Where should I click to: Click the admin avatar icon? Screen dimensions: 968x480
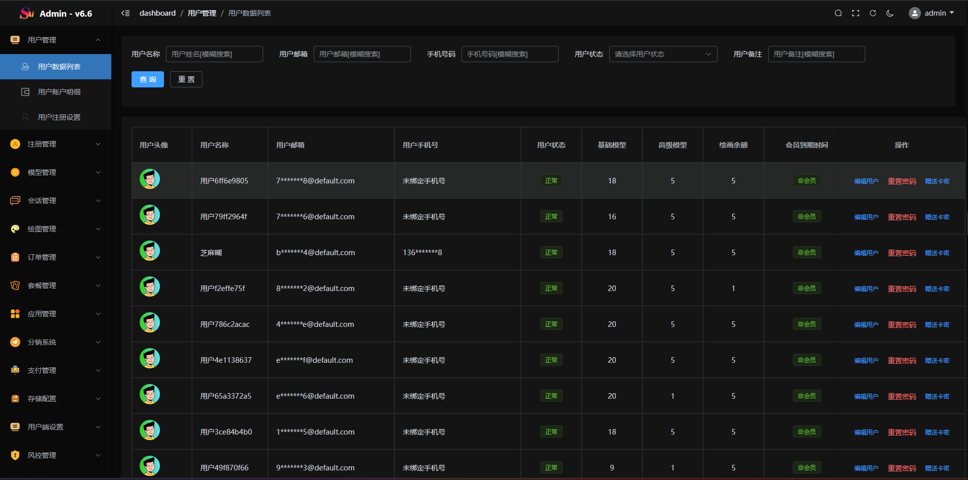click(915, 13)
